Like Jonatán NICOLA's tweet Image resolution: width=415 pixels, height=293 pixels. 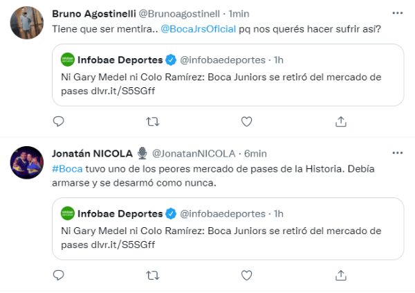[x=246, y=276]
